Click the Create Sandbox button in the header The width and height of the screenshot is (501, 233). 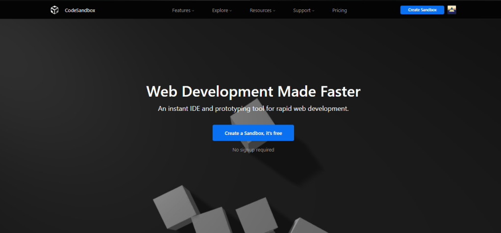[422, 10]
